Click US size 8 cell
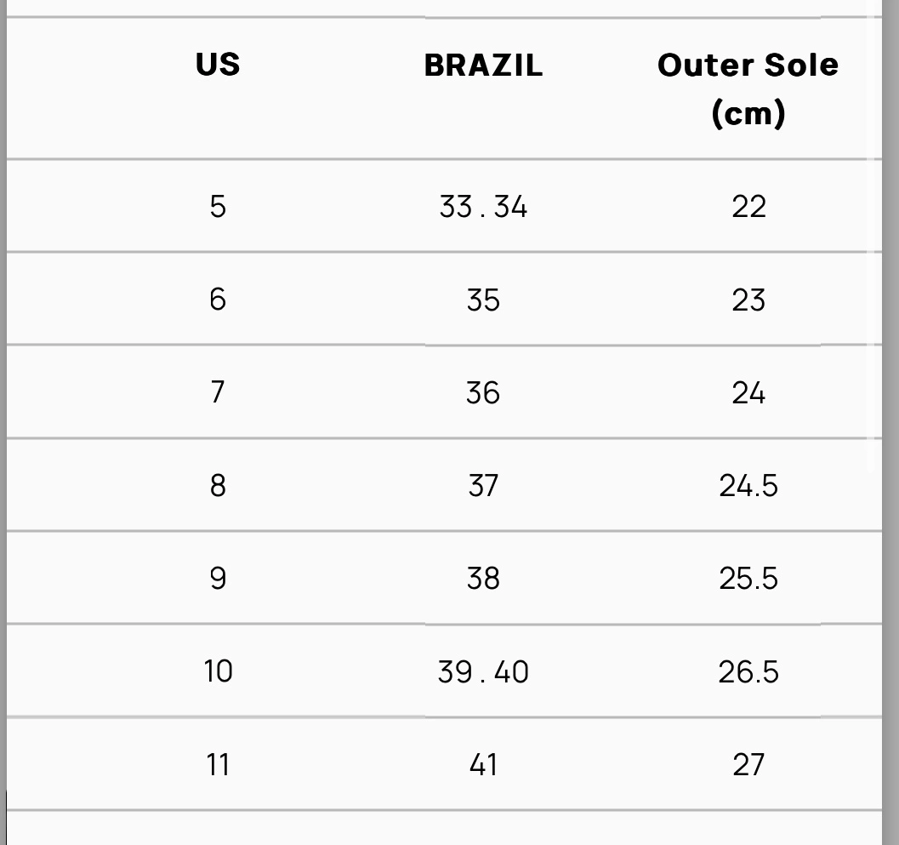Viewport: 899px width, 845px height. 218,485
